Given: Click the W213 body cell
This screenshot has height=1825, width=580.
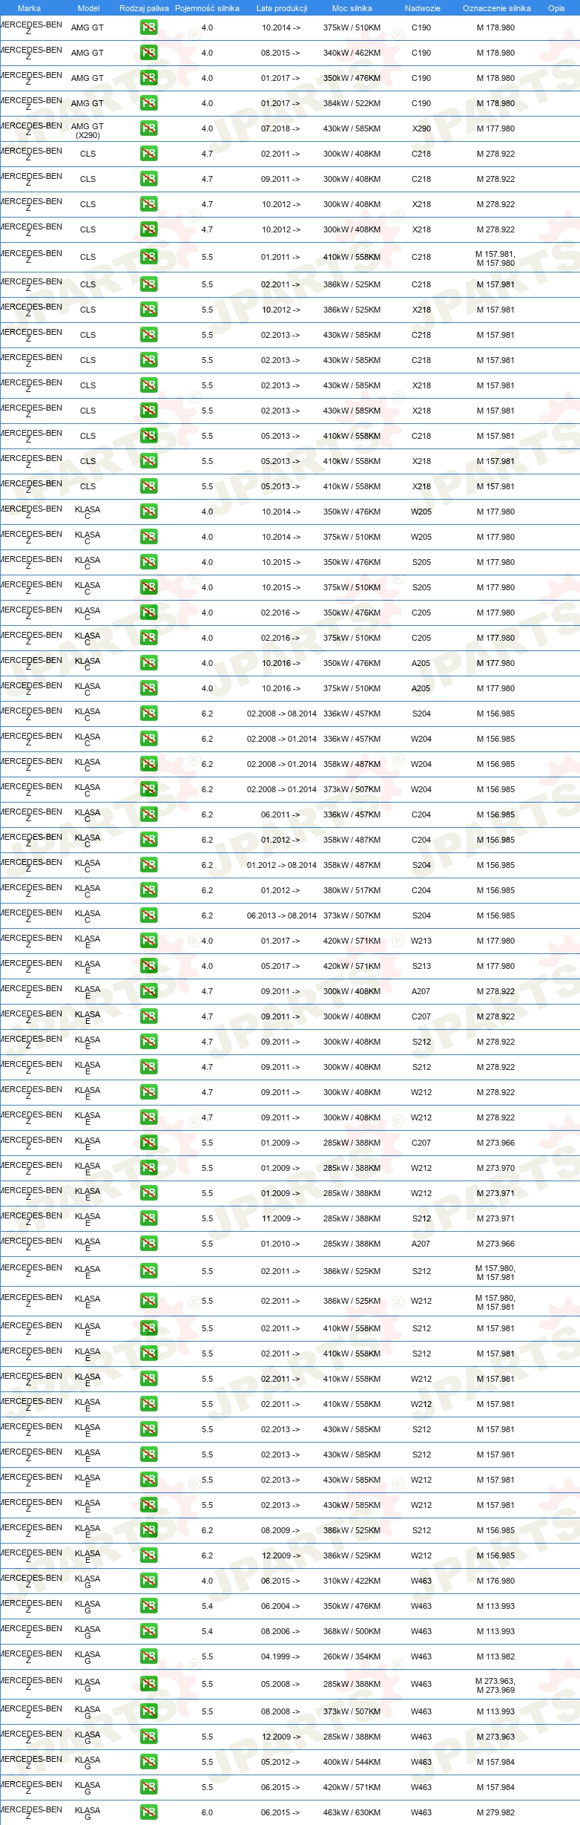Looking at the screenshot, I should tap(421, 941).
